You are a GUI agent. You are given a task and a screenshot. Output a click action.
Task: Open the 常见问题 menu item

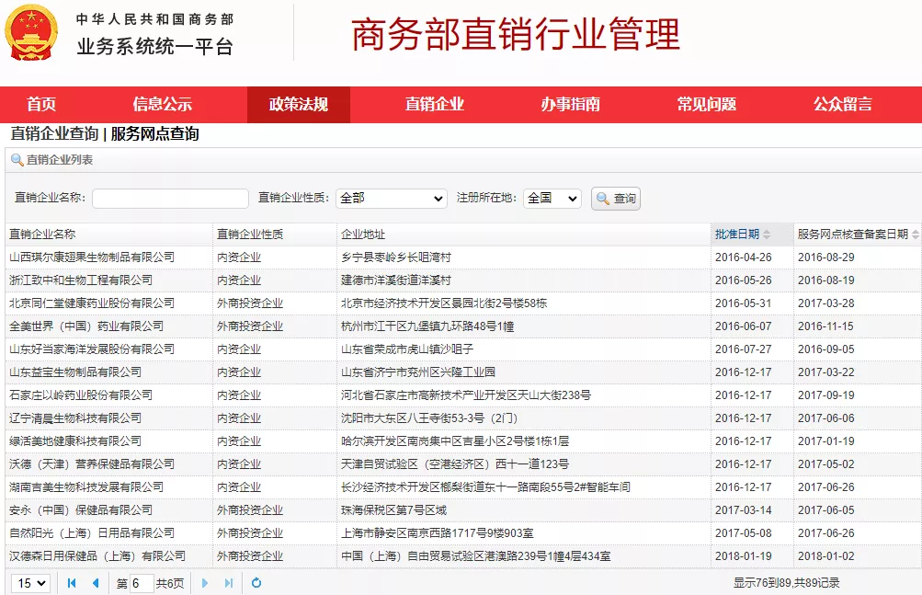point(707,104)
